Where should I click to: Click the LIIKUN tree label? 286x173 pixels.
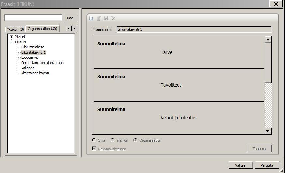coord(21,42)
